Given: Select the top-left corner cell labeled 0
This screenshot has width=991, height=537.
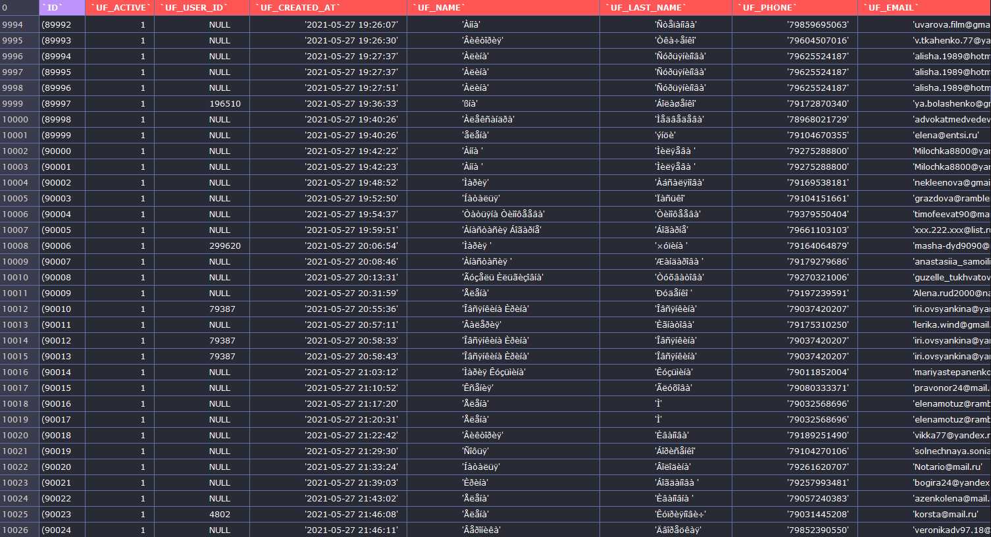Looking at the screenshot, I should [x=20, y=8].
